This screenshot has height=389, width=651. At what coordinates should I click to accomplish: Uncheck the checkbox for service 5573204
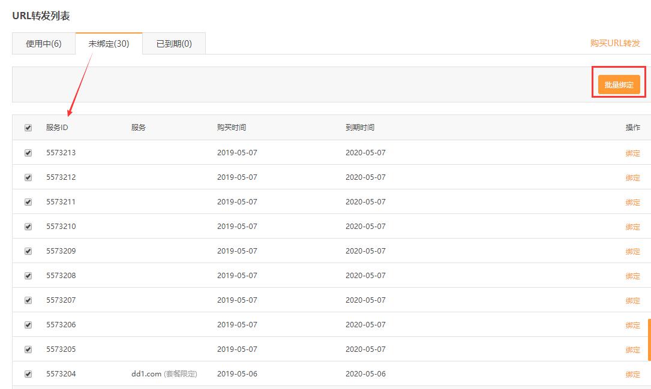(x=28, y=374)
